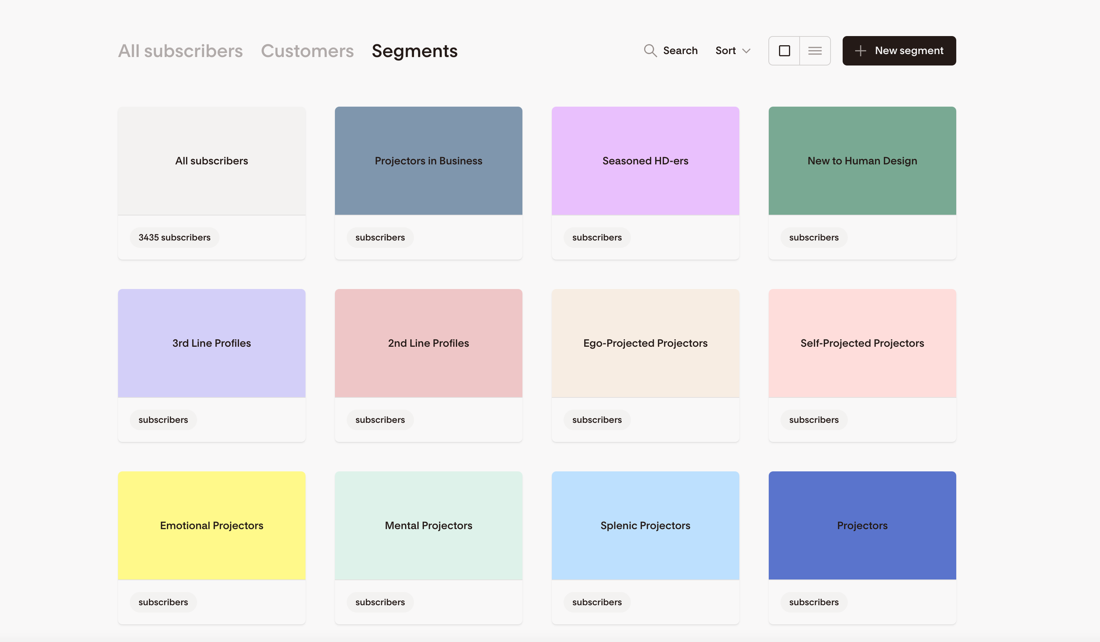Switch to list view layout

(x=815, y=51)
